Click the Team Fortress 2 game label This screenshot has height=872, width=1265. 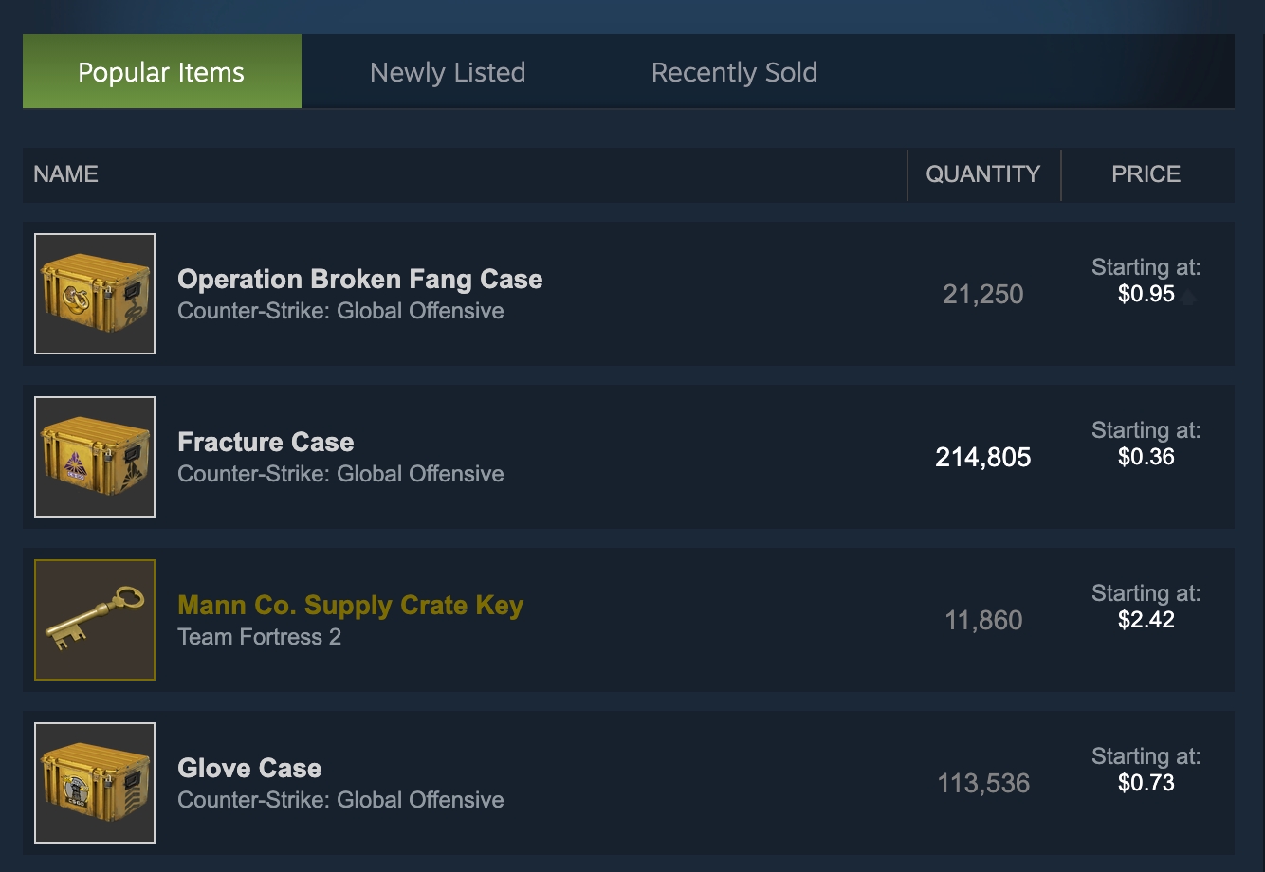pyautogui.click(x=259, y=637)
